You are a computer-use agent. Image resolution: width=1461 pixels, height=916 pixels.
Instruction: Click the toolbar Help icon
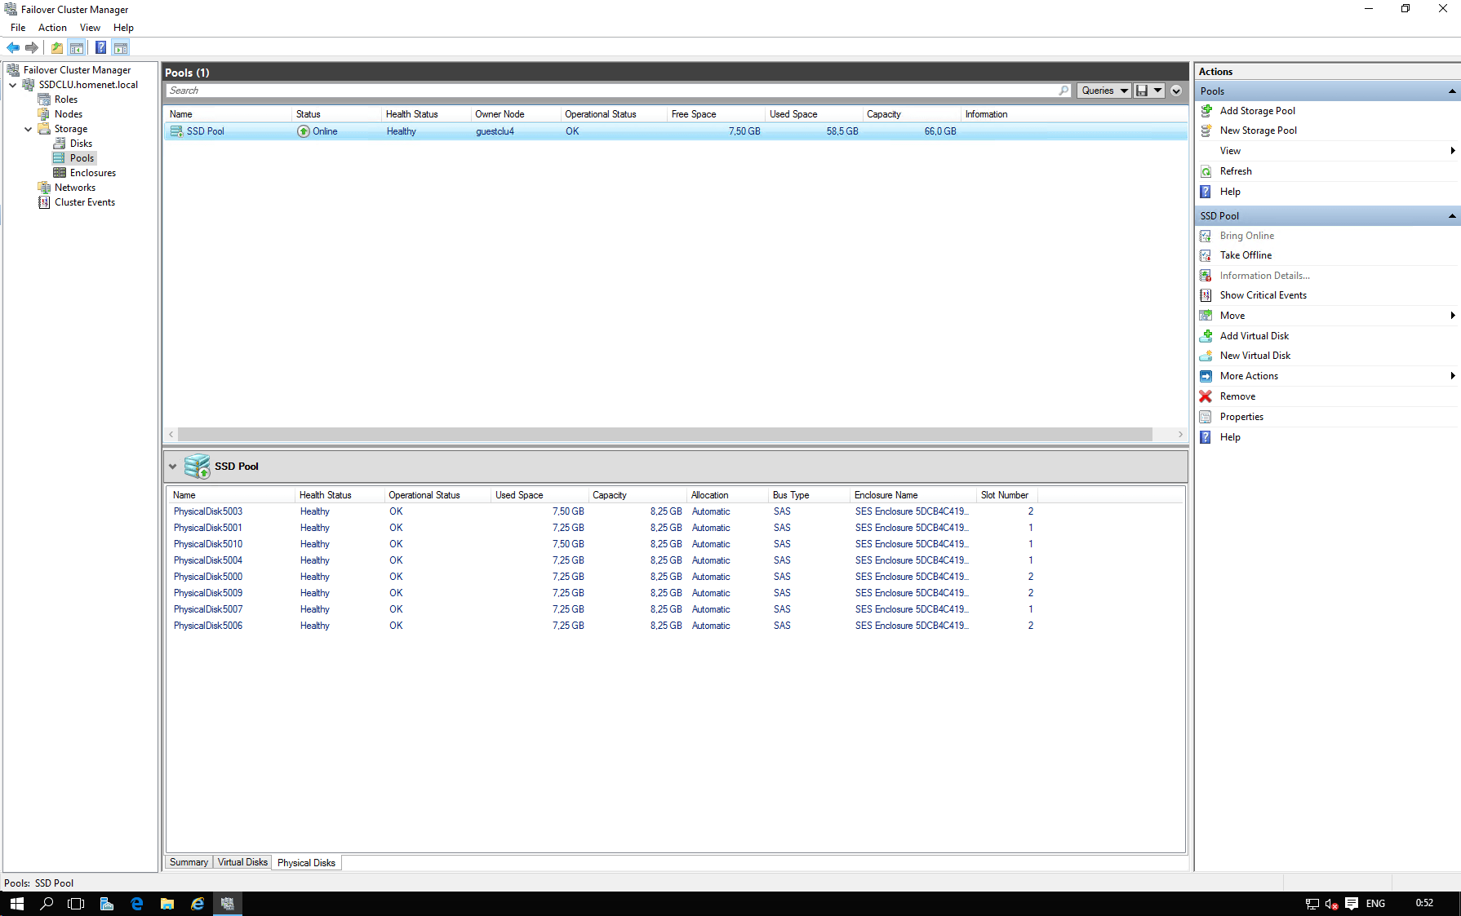100,47
